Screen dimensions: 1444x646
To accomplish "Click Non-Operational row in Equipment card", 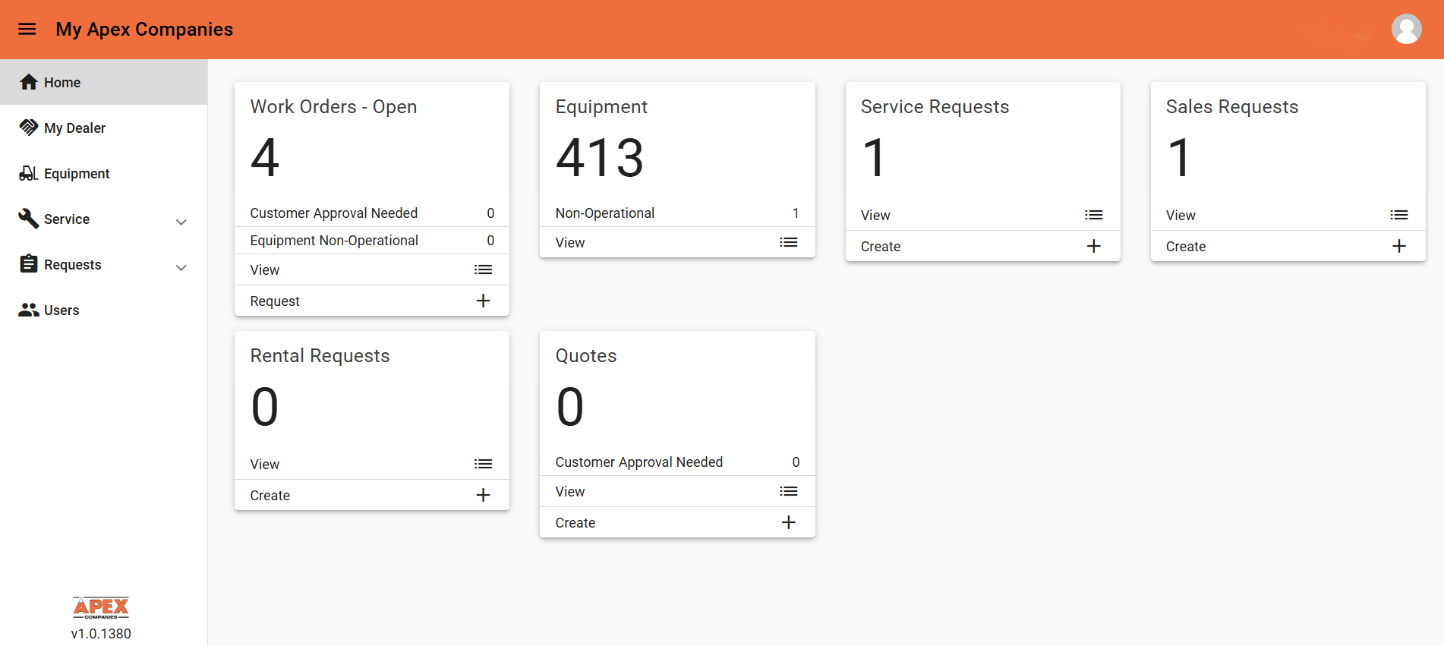I will coord(677,213).
